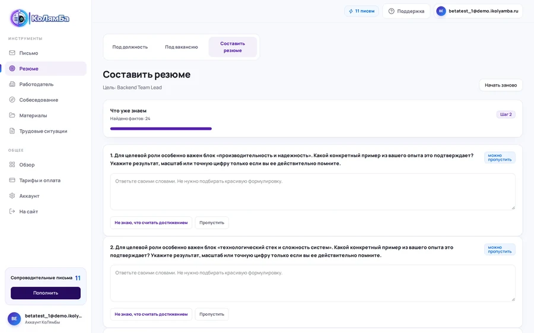Select the Составить резюме tab
The width and height of the screenshot is (534, 333).
pyautogui.click(x=233, y=47)
